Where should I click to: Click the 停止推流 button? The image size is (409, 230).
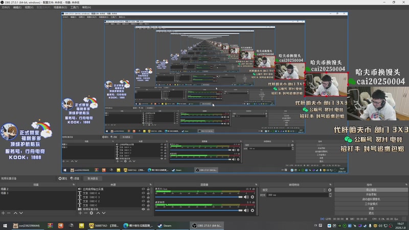[371, 190]
